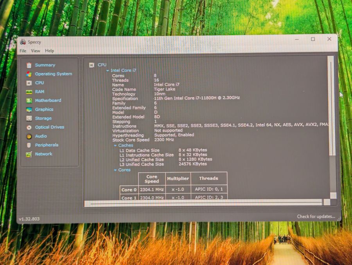Screen dimensions: 352x265
Task: Click Stock Core Speed value 2300 MHz
Action: point(164,140)
